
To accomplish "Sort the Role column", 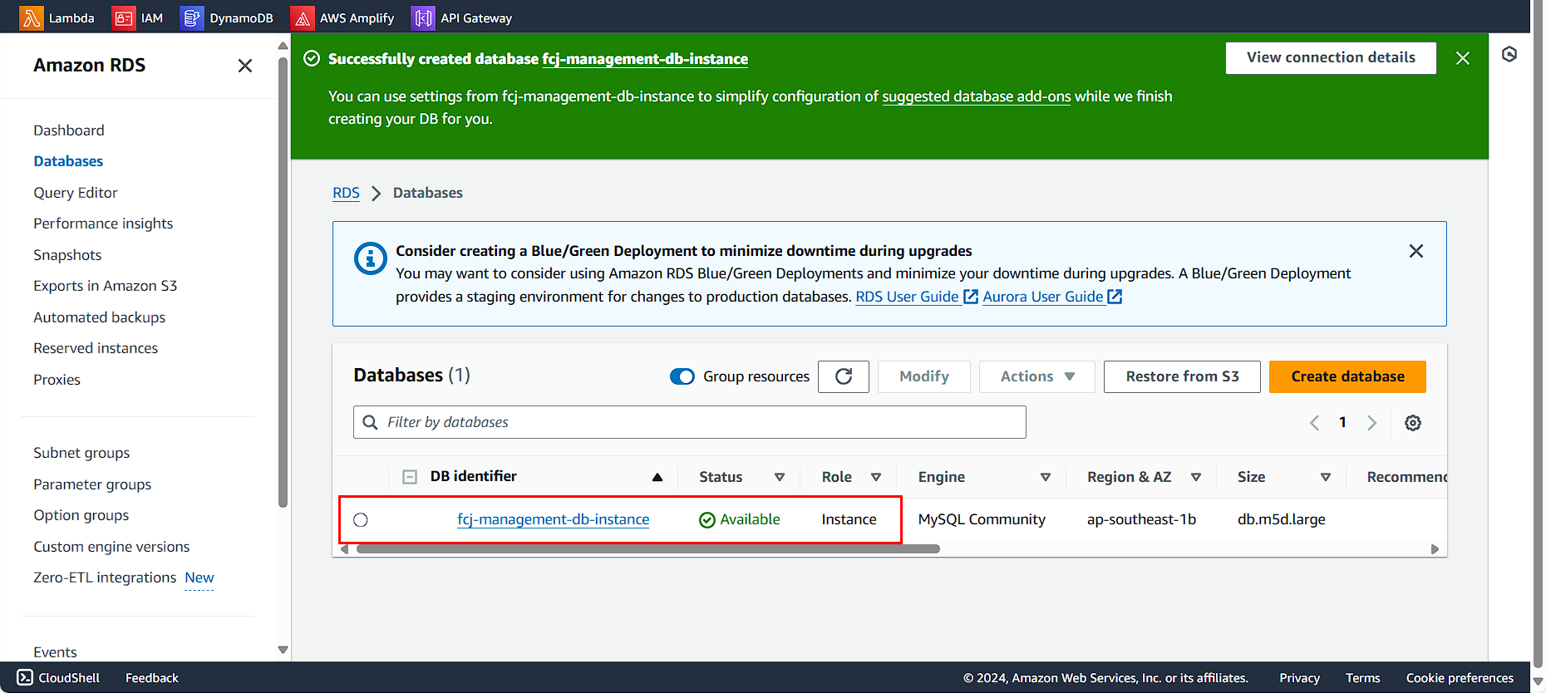I will tap(876, 477).
